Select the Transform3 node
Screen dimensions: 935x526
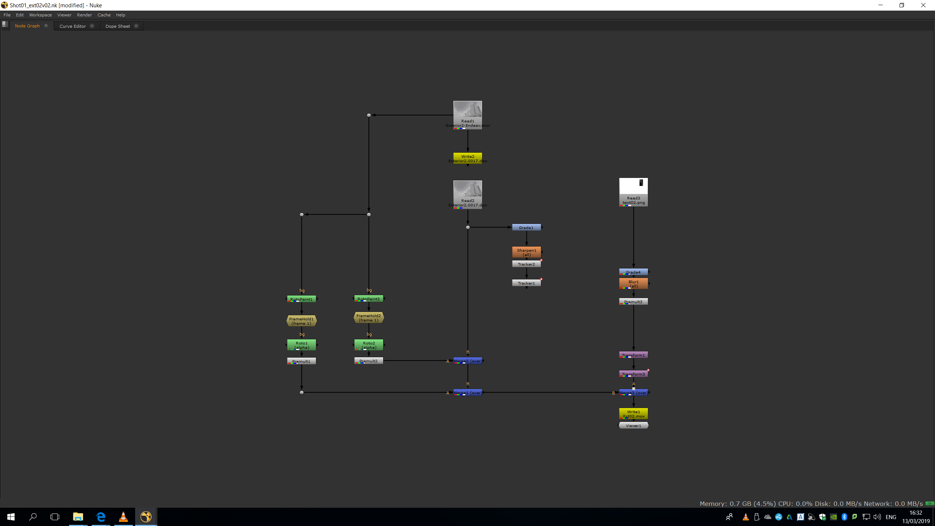(633, 374)
